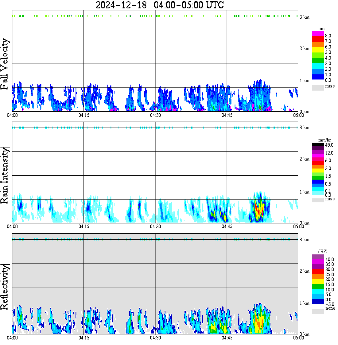
Task: Click the dBZ unit label
Action: point(322,252)
